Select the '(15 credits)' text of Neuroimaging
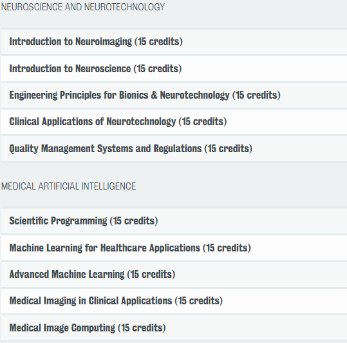This screenshot has height=343, width=347. tap(158, 42)
